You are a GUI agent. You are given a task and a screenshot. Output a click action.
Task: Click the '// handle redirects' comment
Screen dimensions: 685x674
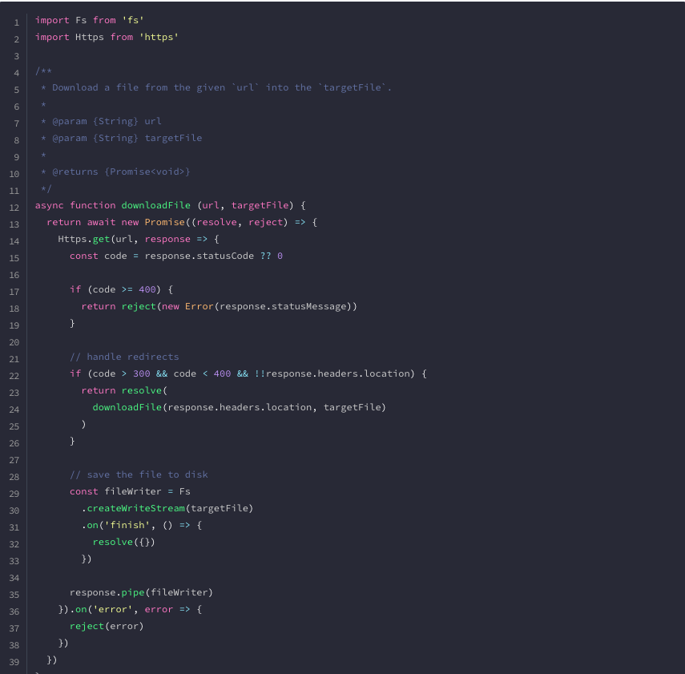[124, 357]
